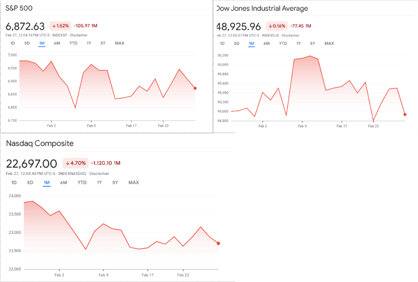Select YTD range on Dow Jones chart
Viewport: 418px width, 282px height.
point(283,44)
